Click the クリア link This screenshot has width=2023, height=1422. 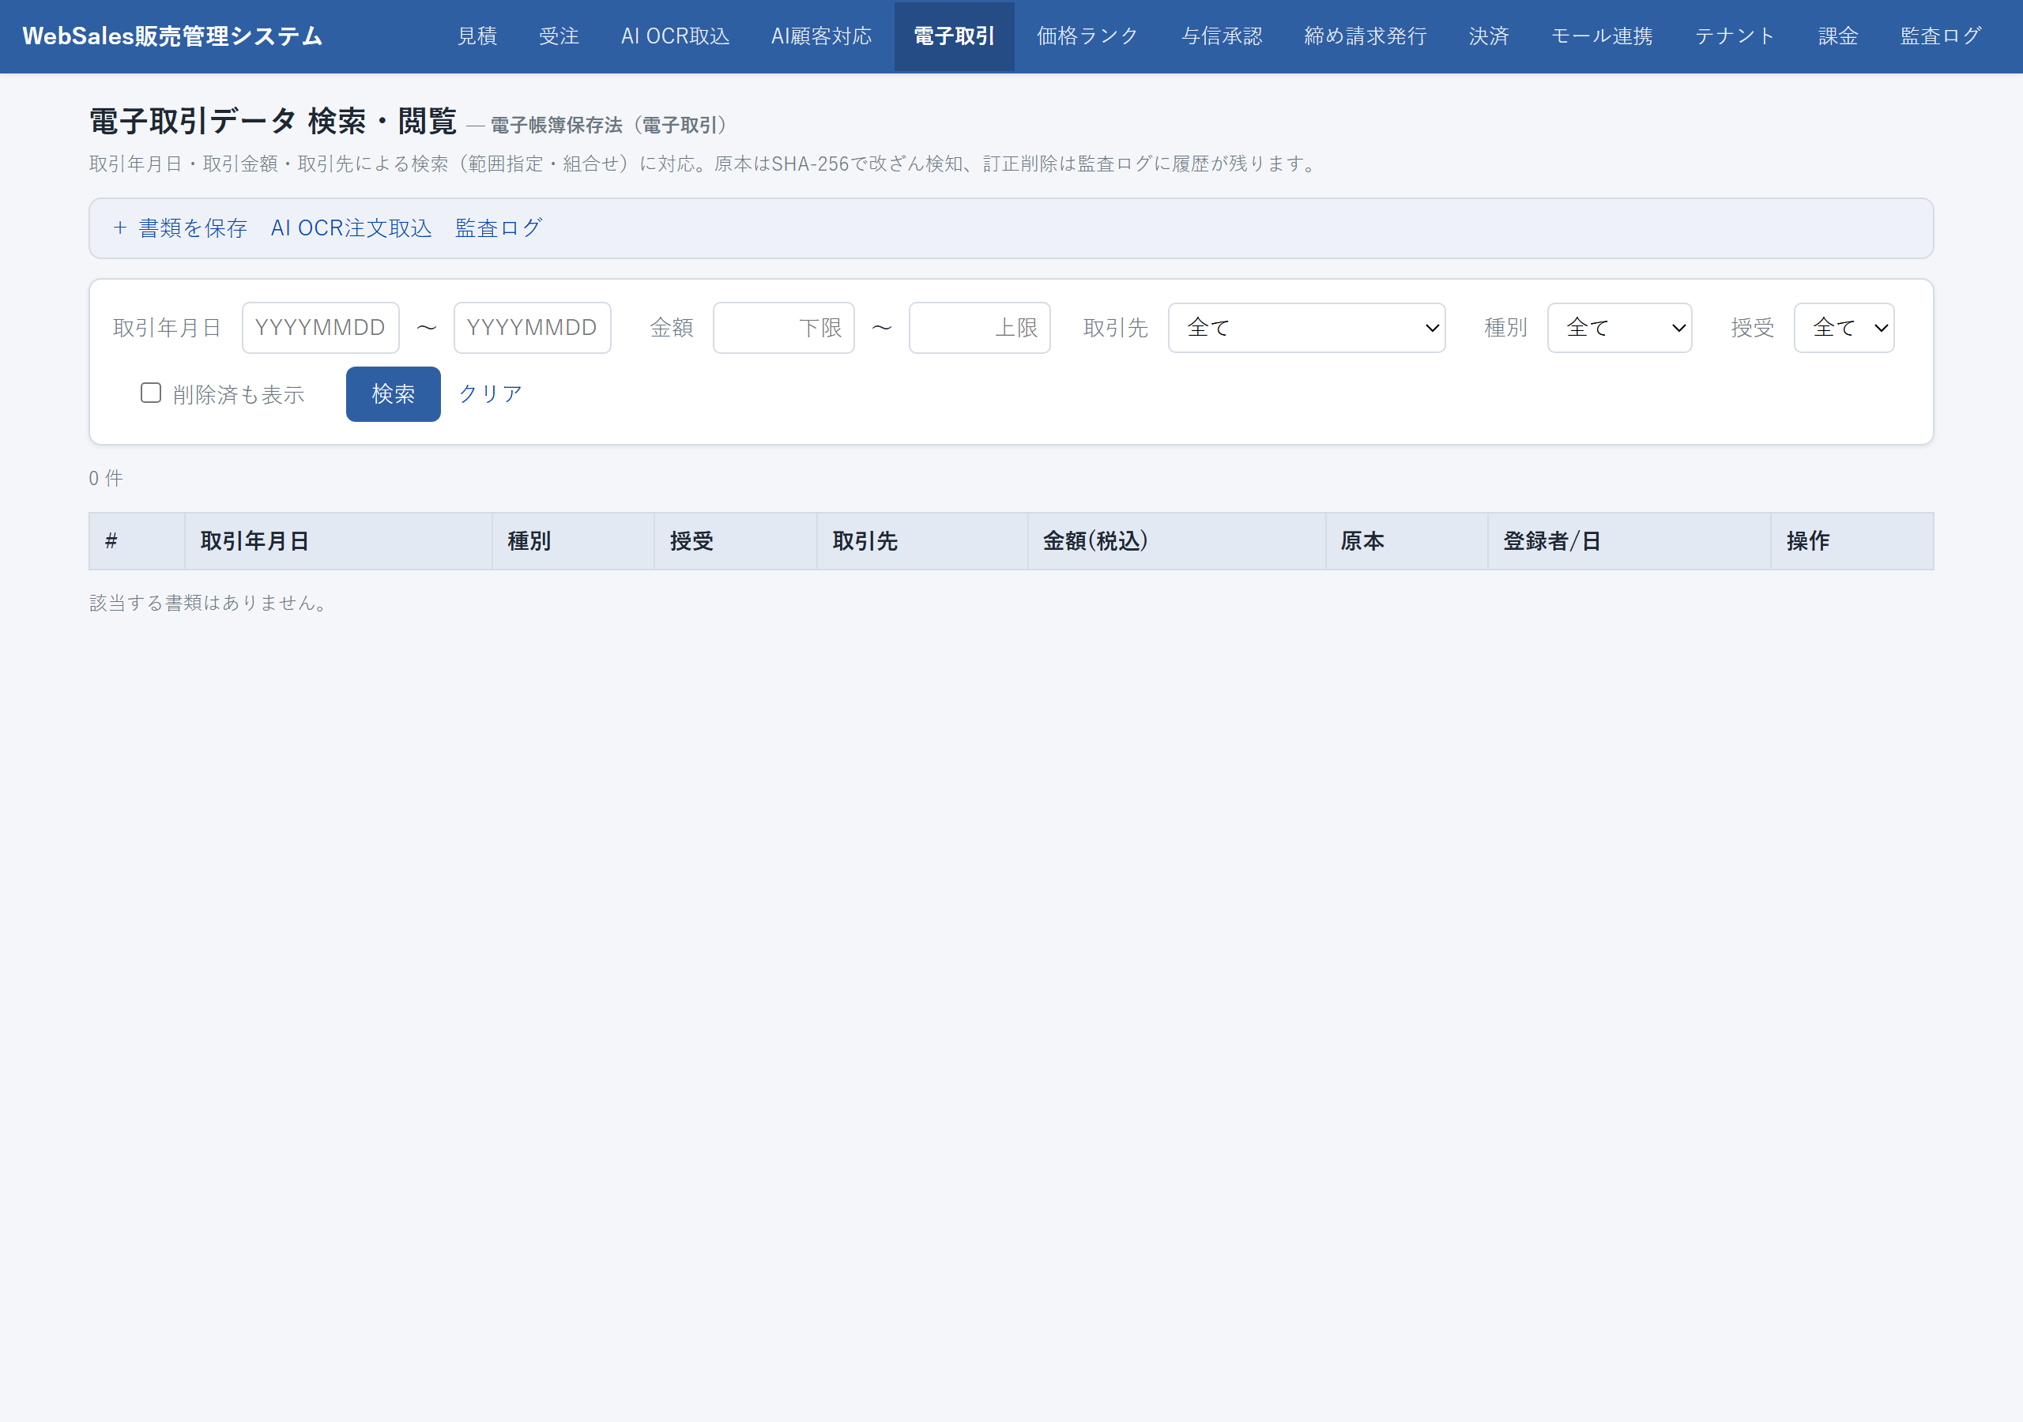click(490, 394)
